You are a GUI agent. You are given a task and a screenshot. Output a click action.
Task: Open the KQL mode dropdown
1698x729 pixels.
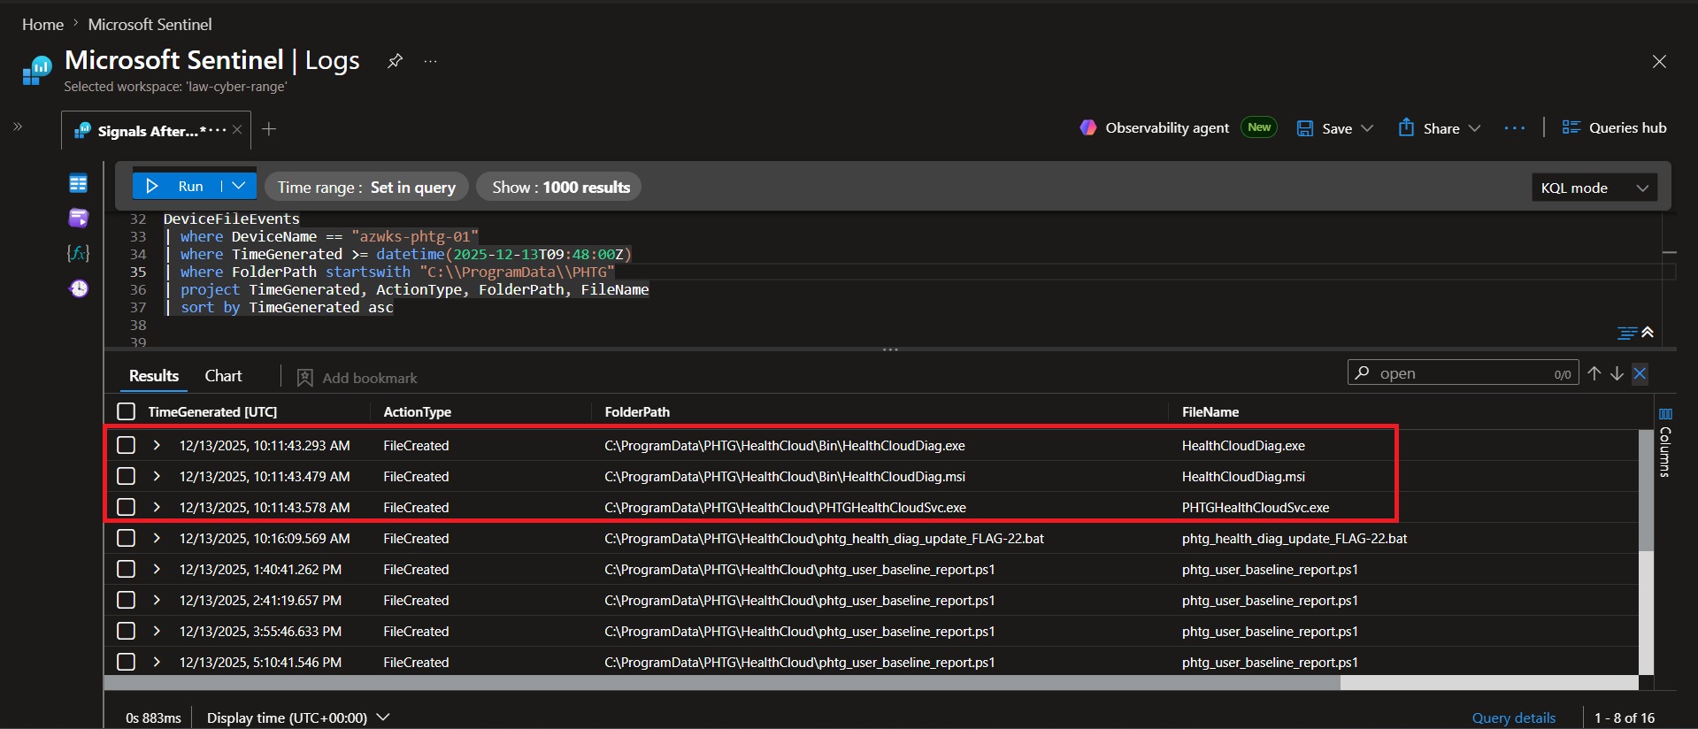1594,188
